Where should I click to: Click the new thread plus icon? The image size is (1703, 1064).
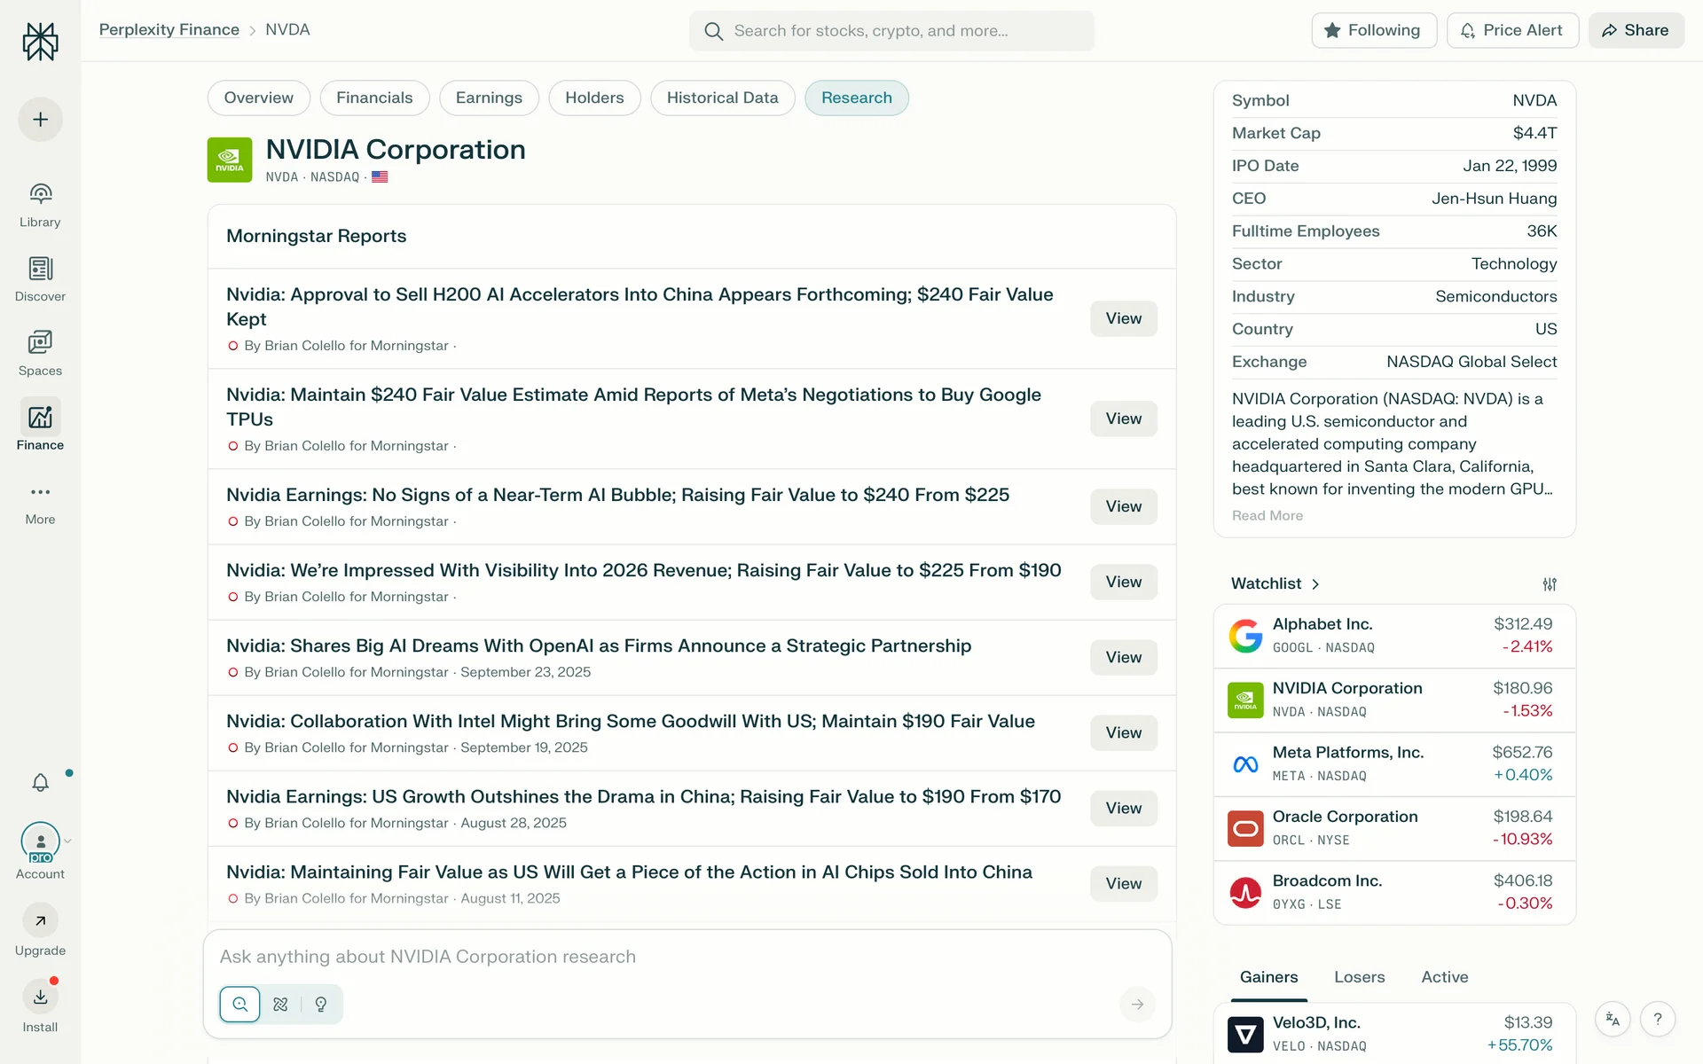40,120
